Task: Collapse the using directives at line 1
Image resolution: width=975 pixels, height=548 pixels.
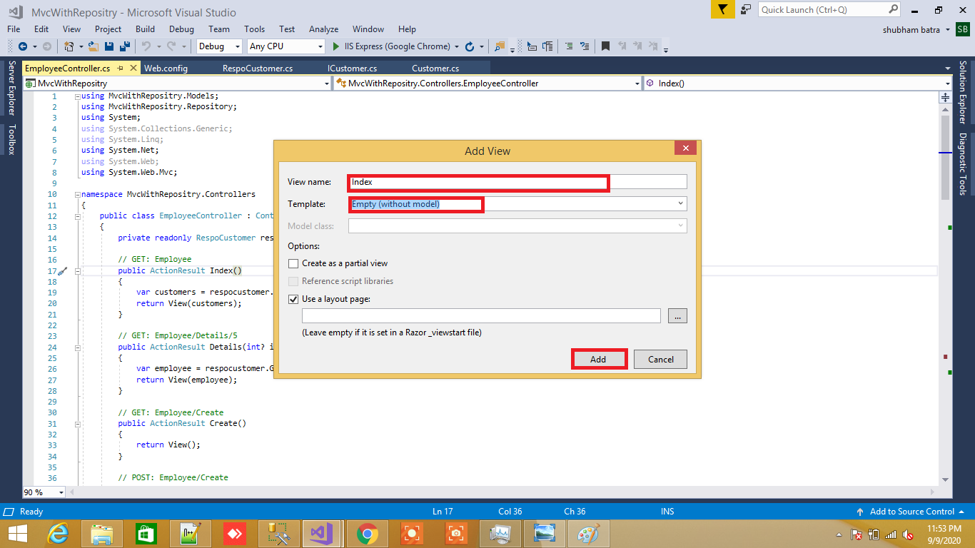Action: pyautogui.click(x=77, y=96)
